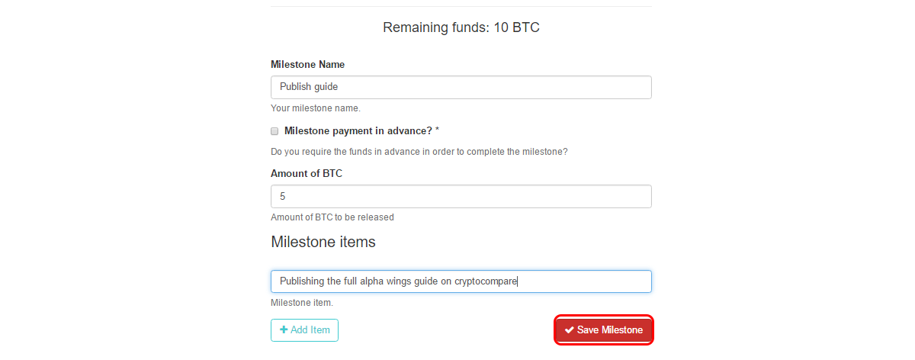915x360 pixels.
Task: Click the 'Milestone item.' helper text
Action: pyautogui.click(x=302, y=303)
